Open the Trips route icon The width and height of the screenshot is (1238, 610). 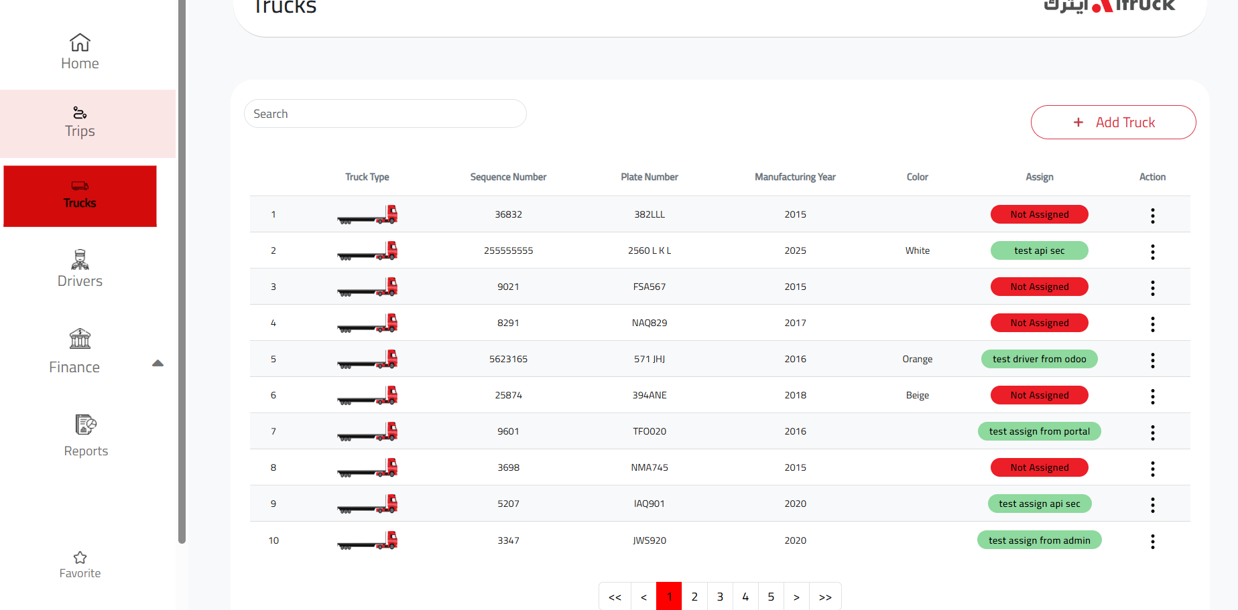80,112
